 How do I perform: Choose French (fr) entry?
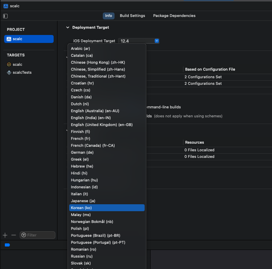pyautogui.click(x=107, y=139)
